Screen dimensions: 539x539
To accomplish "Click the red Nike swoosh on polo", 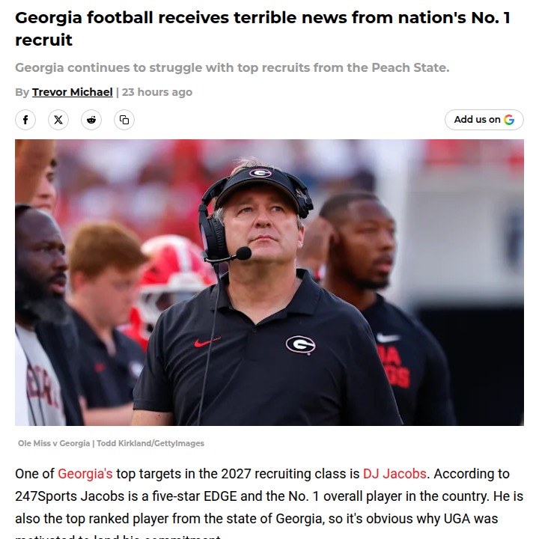I will point(207,342).
